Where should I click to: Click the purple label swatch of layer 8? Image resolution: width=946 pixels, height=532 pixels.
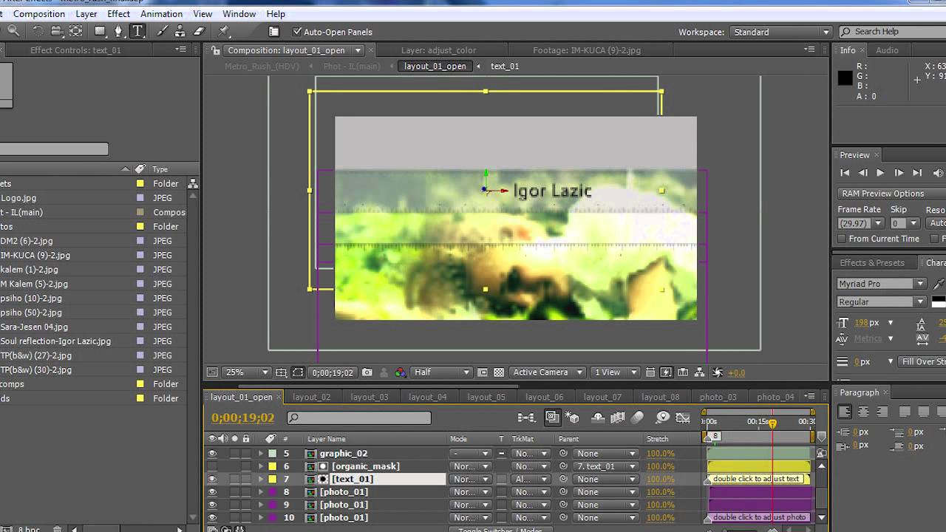pos(272,492)
